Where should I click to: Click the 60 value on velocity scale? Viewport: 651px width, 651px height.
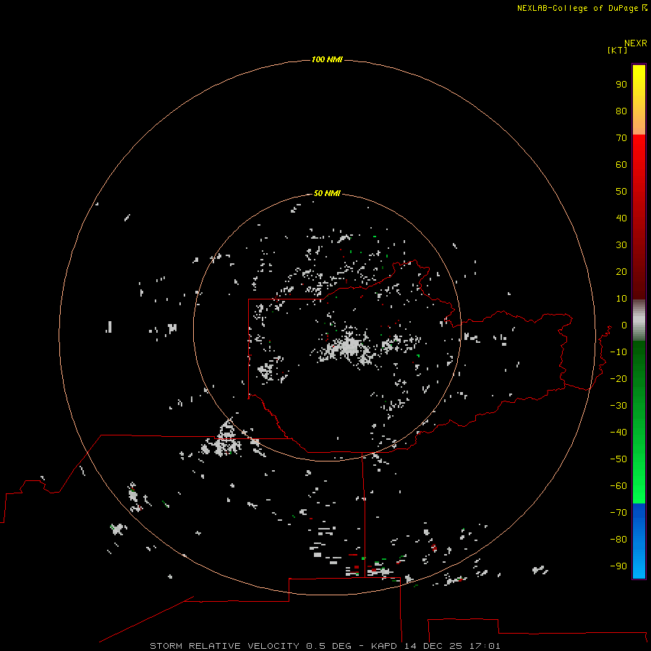621,164
